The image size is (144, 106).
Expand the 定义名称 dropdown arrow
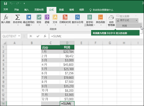tap(136, 16)
